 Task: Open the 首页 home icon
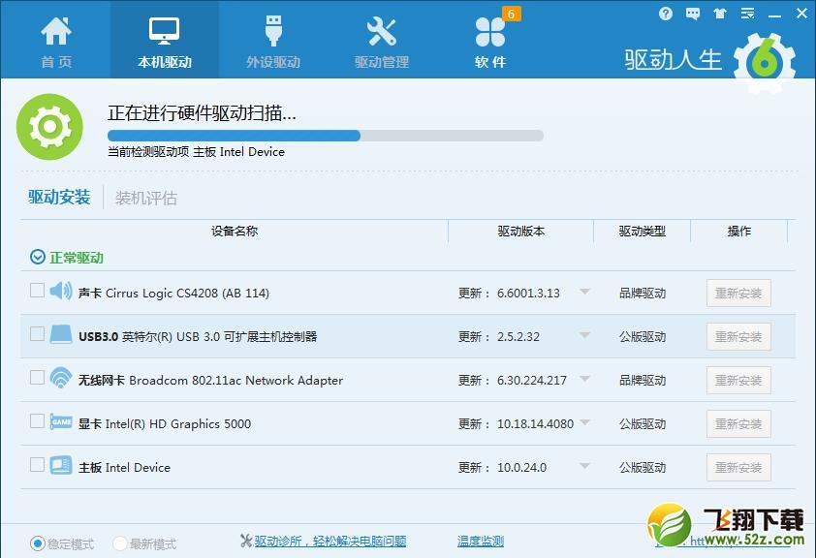point(56,31)
